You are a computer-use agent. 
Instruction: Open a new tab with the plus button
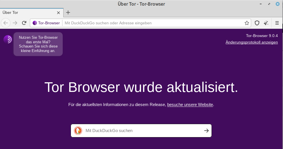pos(68,12)
